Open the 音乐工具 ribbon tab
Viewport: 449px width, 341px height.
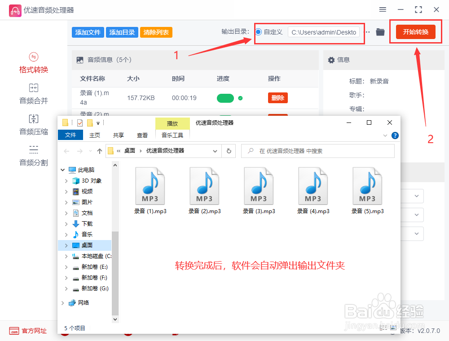pos(172,136)
